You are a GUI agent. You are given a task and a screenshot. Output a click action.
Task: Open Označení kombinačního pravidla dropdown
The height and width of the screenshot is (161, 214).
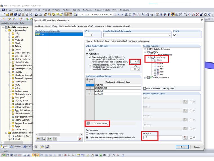pos(169,35)
